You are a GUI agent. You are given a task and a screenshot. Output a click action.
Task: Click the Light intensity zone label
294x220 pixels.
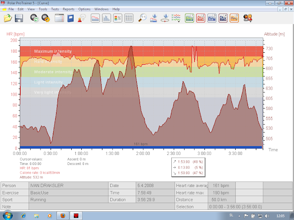(x=48, y=82)
